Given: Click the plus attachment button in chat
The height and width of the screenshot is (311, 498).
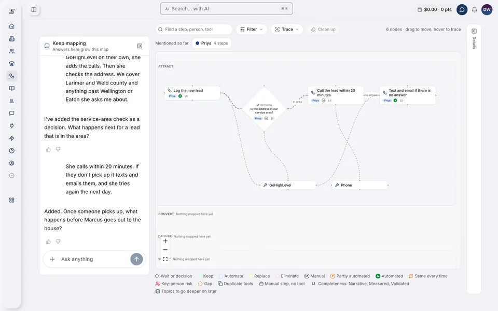Looking at the screenshot, I should [x=52, y=259].
